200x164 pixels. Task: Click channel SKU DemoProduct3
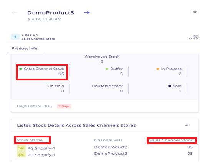pyautogui.click(x=111, y=154)
